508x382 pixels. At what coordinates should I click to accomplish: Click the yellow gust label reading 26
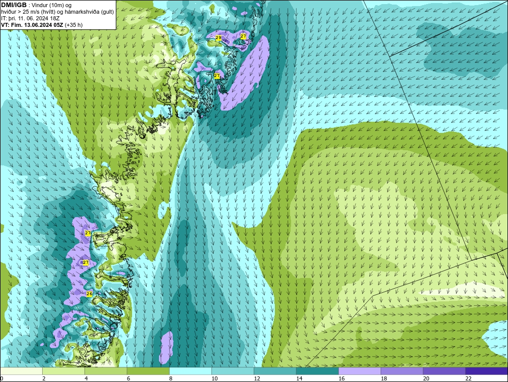pos(89,294)
